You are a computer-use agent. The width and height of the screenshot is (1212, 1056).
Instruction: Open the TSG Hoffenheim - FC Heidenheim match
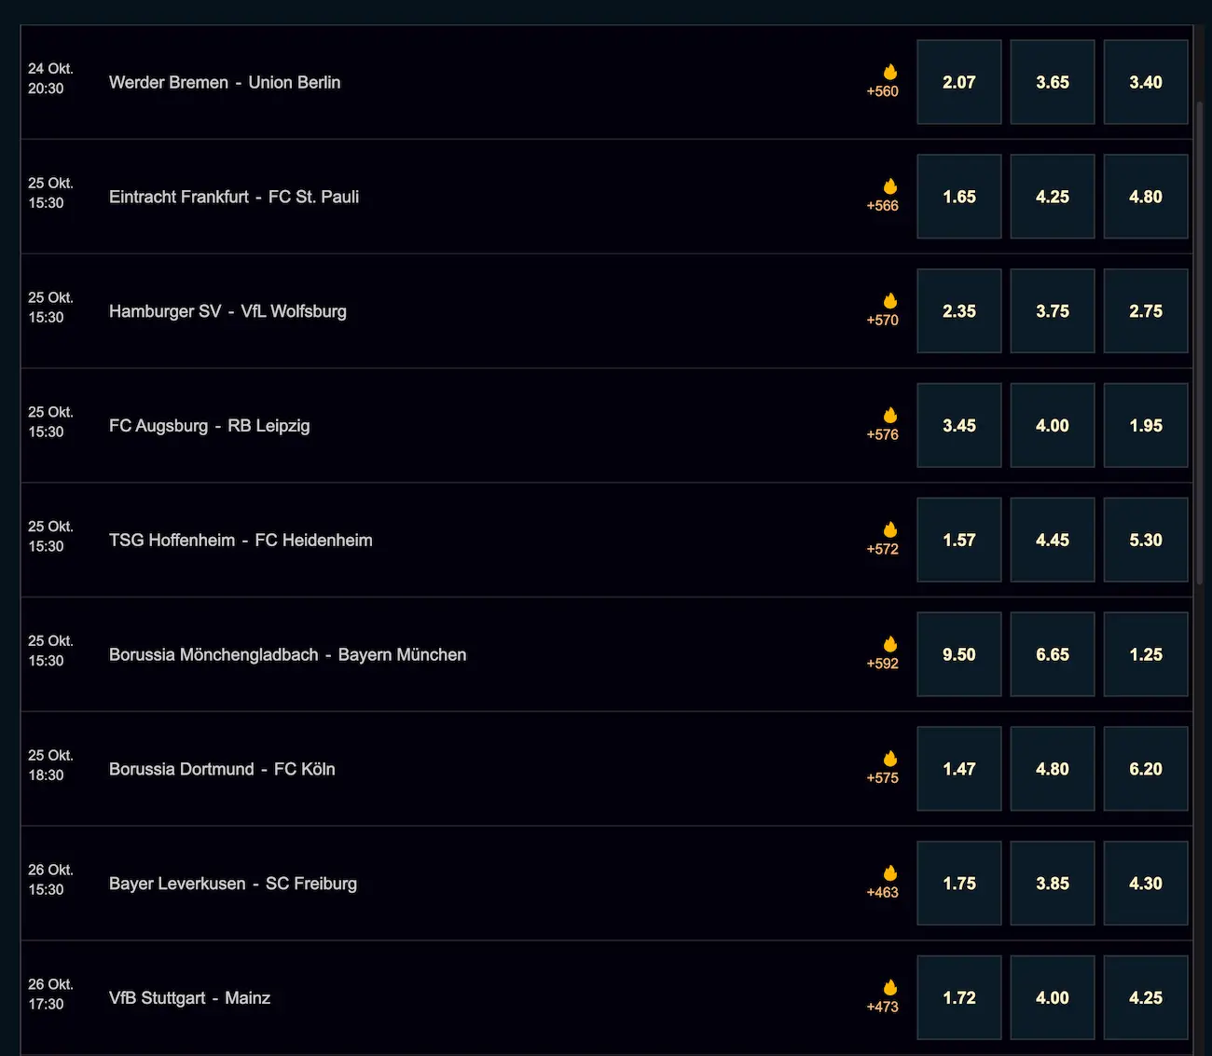pos(241,541)
